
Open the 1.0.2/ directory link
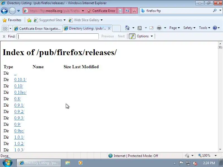(x=19, y=144)
